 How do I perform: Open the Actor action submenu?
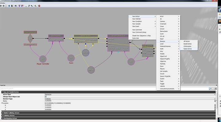(x=168, y=16)
